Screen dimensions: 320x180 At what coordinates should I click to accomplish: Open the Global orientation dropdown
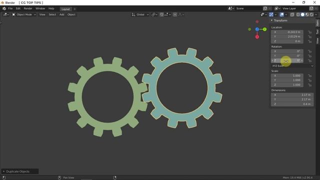pos(140,14)
